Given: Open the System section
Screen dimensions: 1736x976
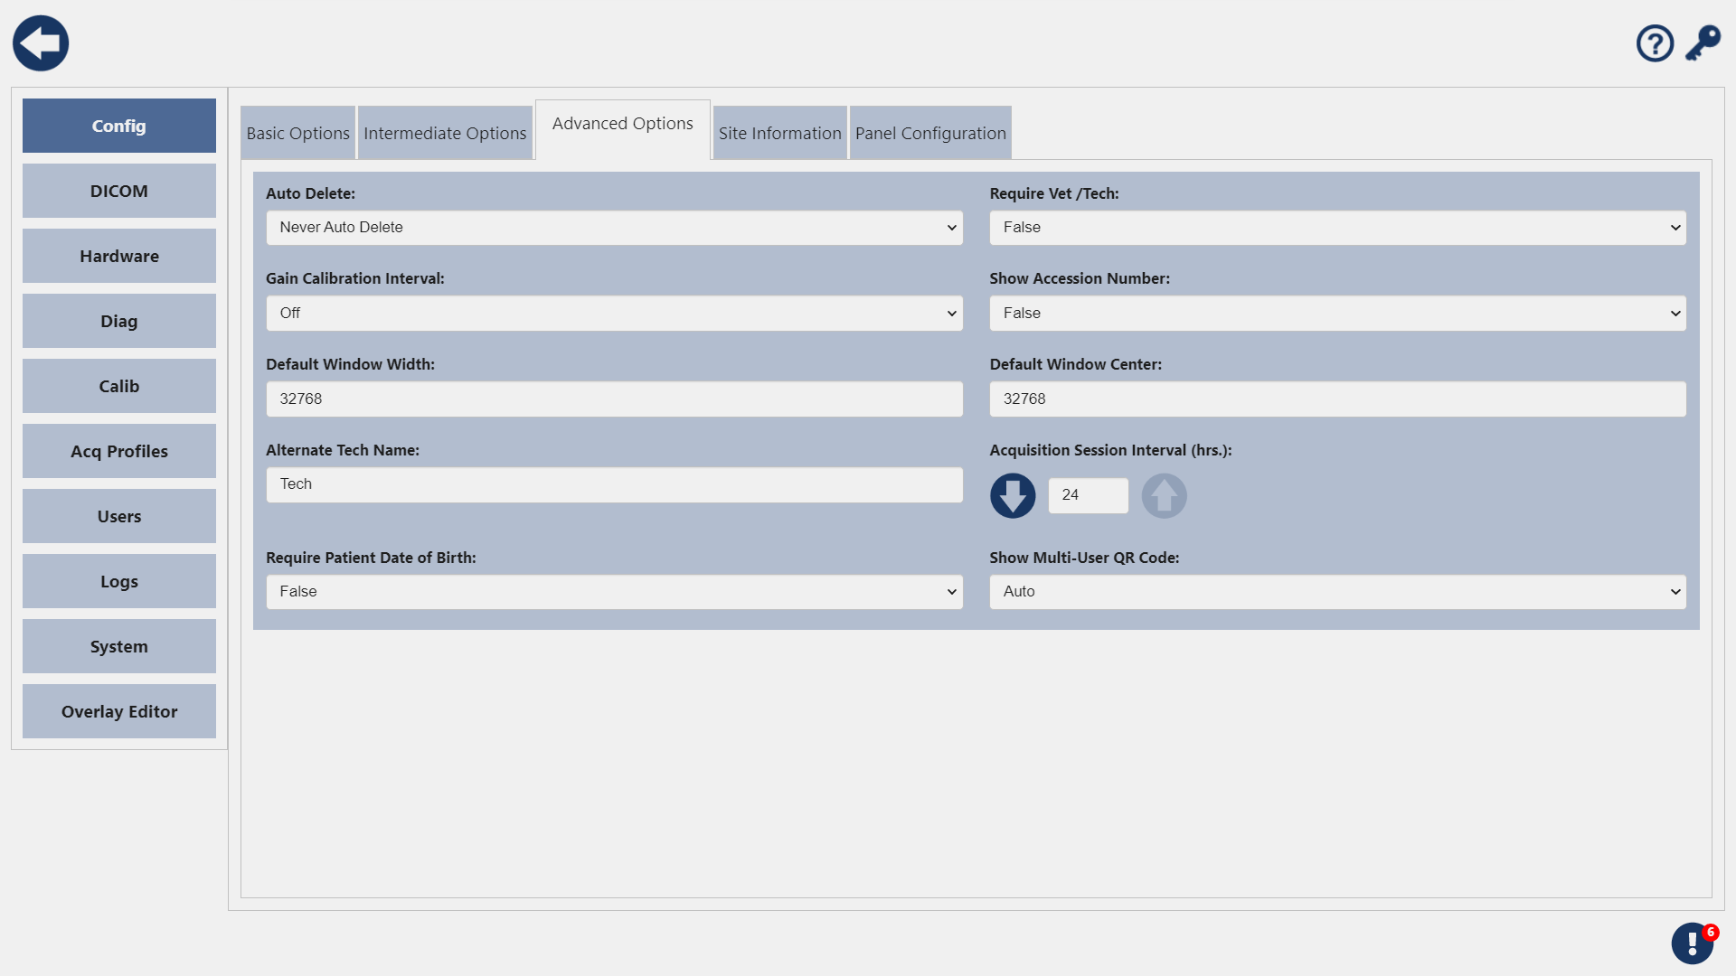Looking at the screenshot, I should tap(119, 646).
